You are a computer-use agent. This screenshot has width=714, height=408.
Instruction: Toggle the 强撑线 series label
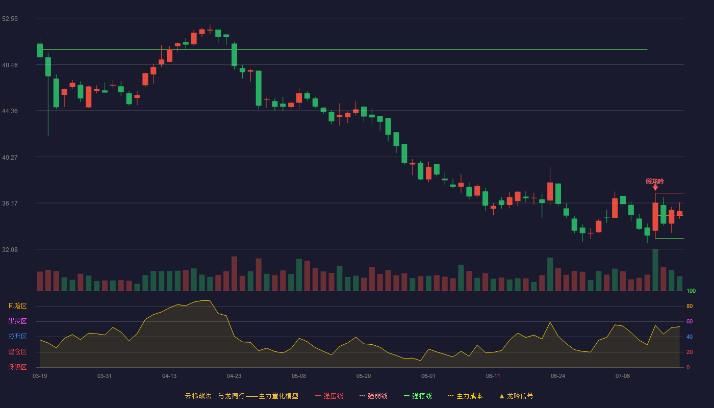[x=422, y=396]
